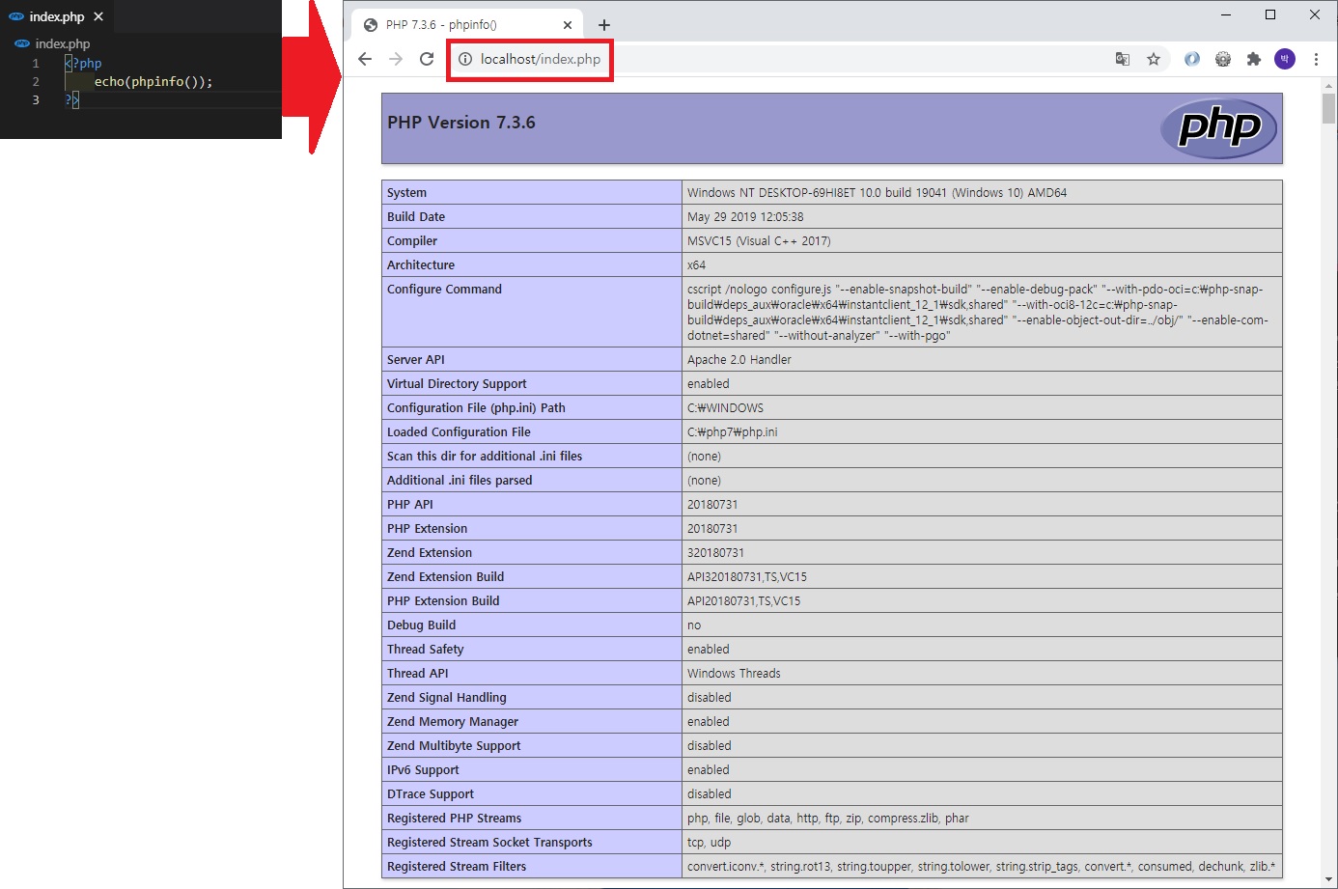Click the Zend Extension Build value
The height and width of the screenshot is (889, 1338).
click(747, 577)
